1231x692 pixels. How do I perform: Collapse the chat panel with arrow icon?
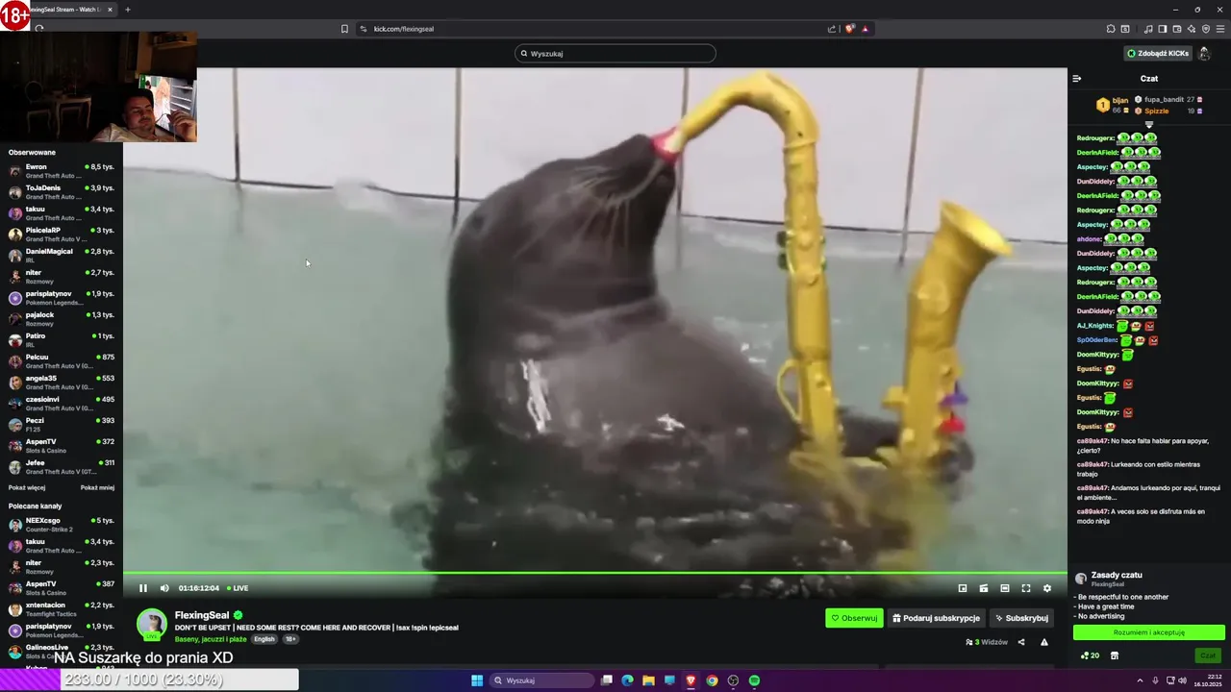click(x=1077, y=79)
